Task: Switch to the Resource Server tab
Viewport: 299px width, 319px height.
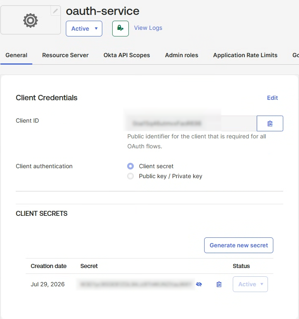Action: pos(65,55)
